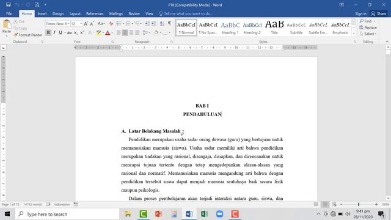Click the Save icon in title bar

pos(8,5)
